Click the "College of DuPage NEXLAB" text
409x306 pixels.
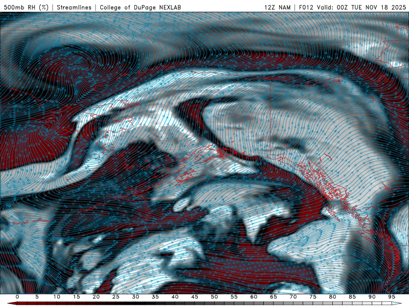pyautogui.click(x=140, y=7)
